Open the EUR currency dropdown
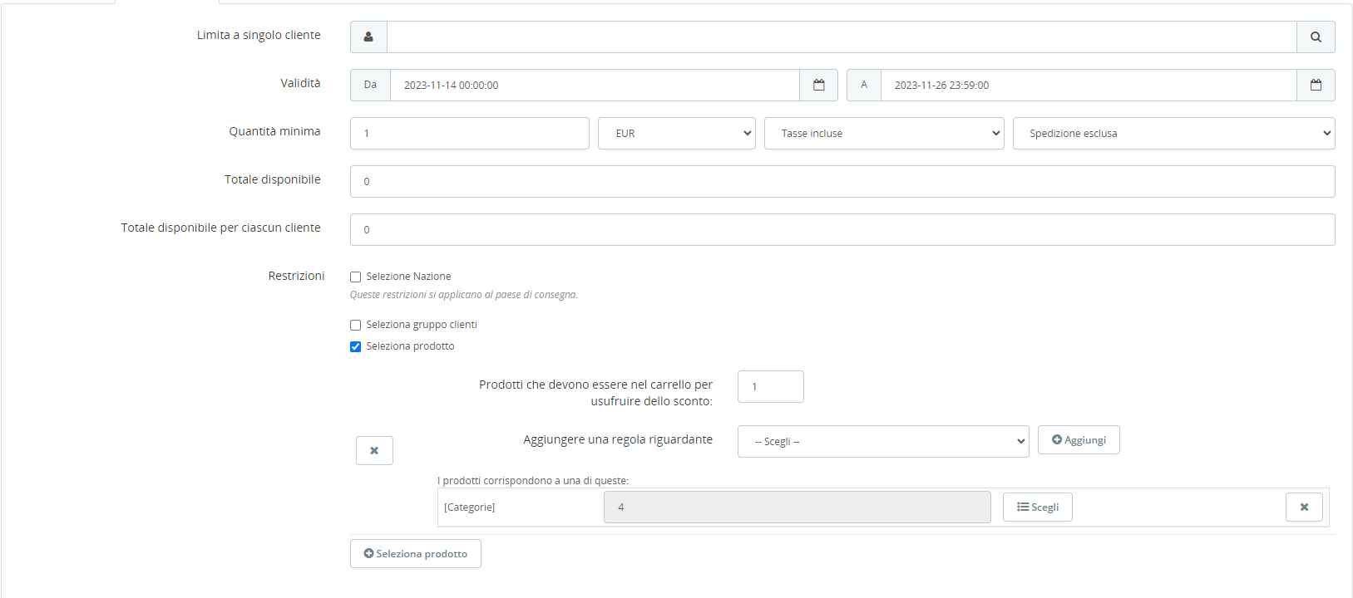Viewport: 1353px width, 598px height. pyautogui.click(x=676, y=134)
